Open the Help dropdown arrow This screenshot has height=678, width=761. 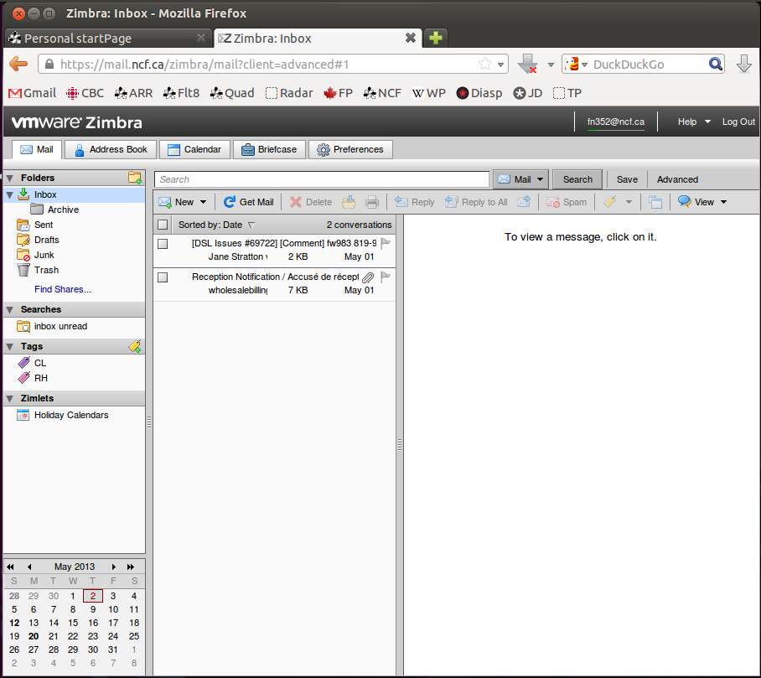(707, 122)
